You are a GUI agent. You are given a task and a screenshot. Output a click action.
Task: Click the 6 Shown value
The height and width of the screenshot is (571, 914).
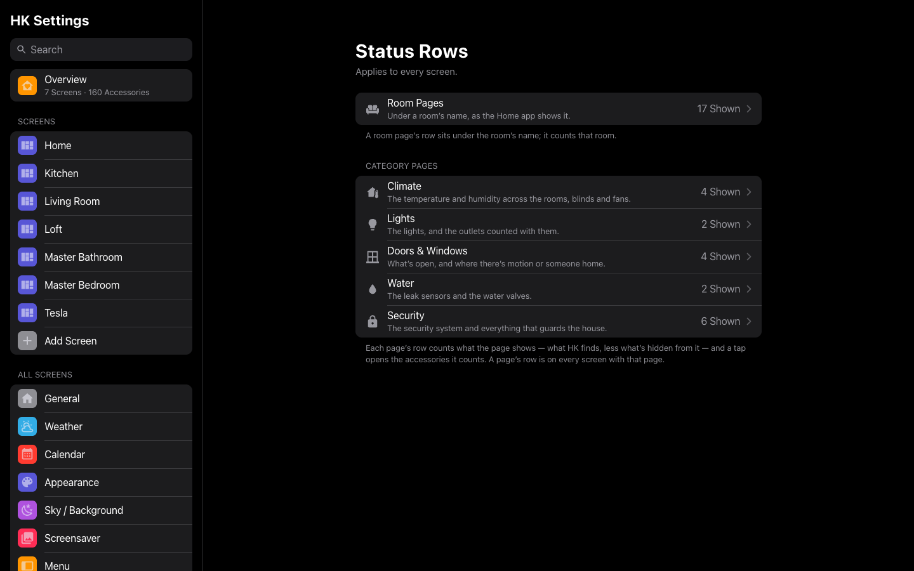(720, 322)
